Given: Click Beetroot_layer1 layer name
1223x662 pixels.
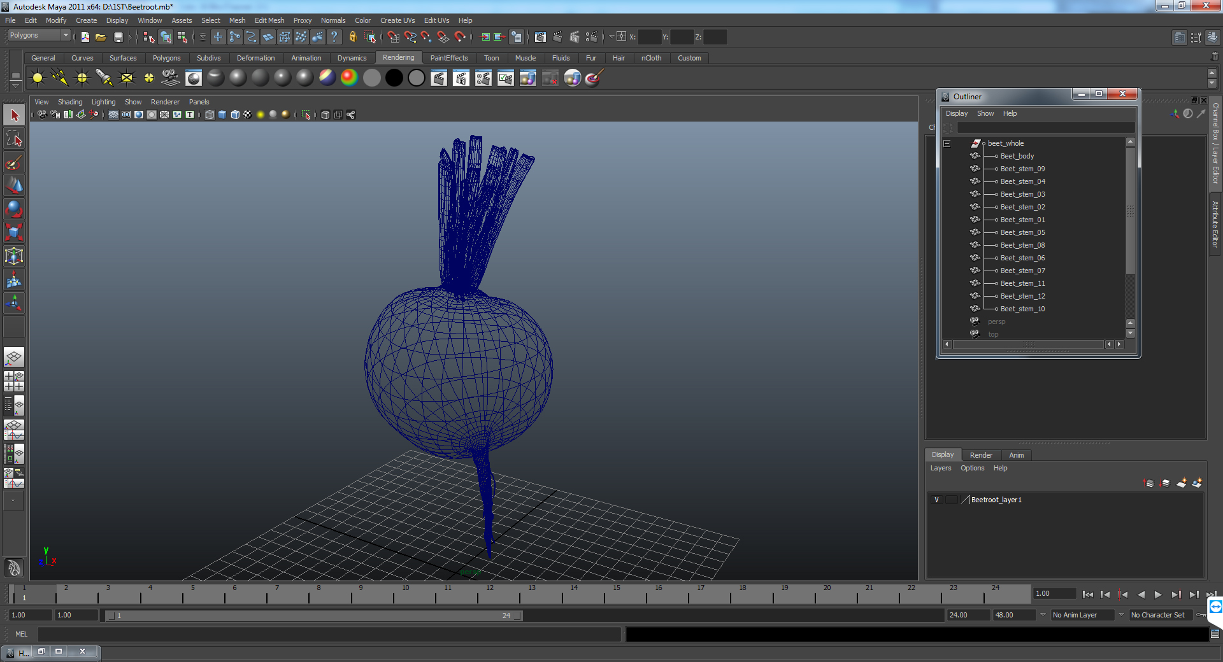Looking at the screenshot, I should coord(996,500).
